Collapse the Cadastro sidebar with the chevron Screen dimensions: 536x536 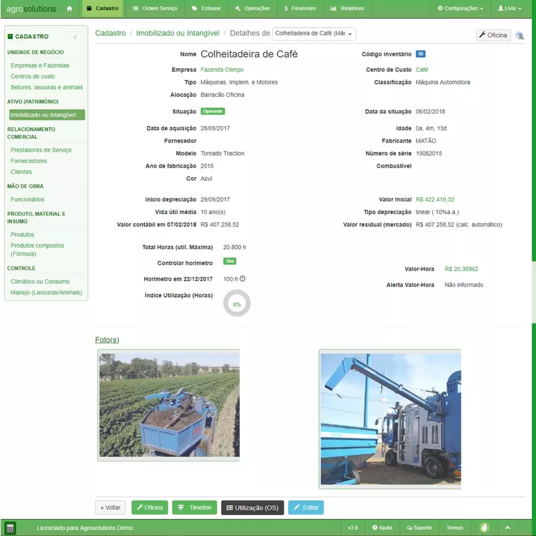(75, 37)
